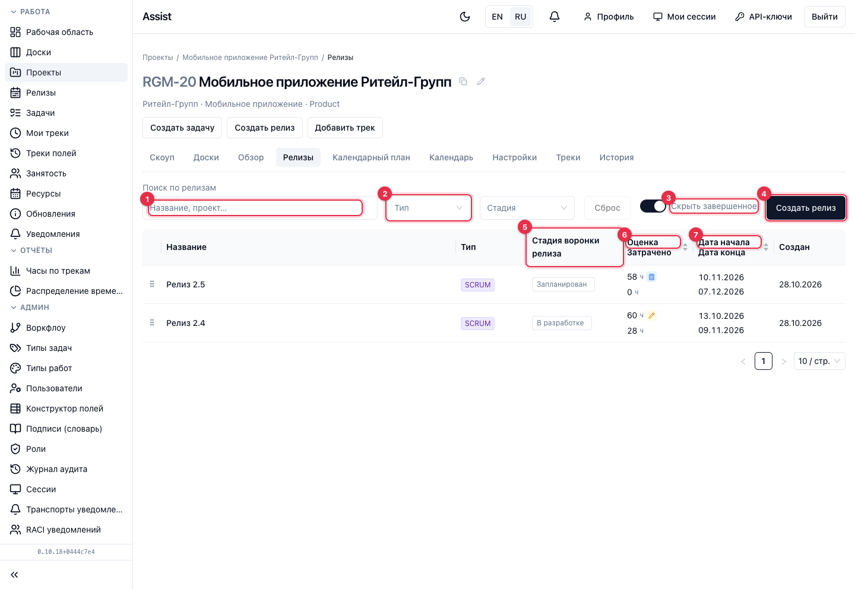This screenshot has width=855, height=589.
Task: Switch to the Скоуп tab
Action: coord(162,157)
